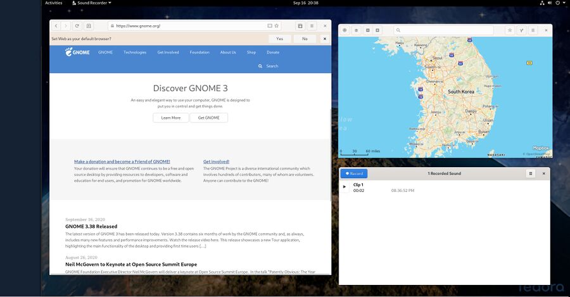570x297 pixels.
Task: Open the Get Involved nav item
Action: click(x=168, y=53)
